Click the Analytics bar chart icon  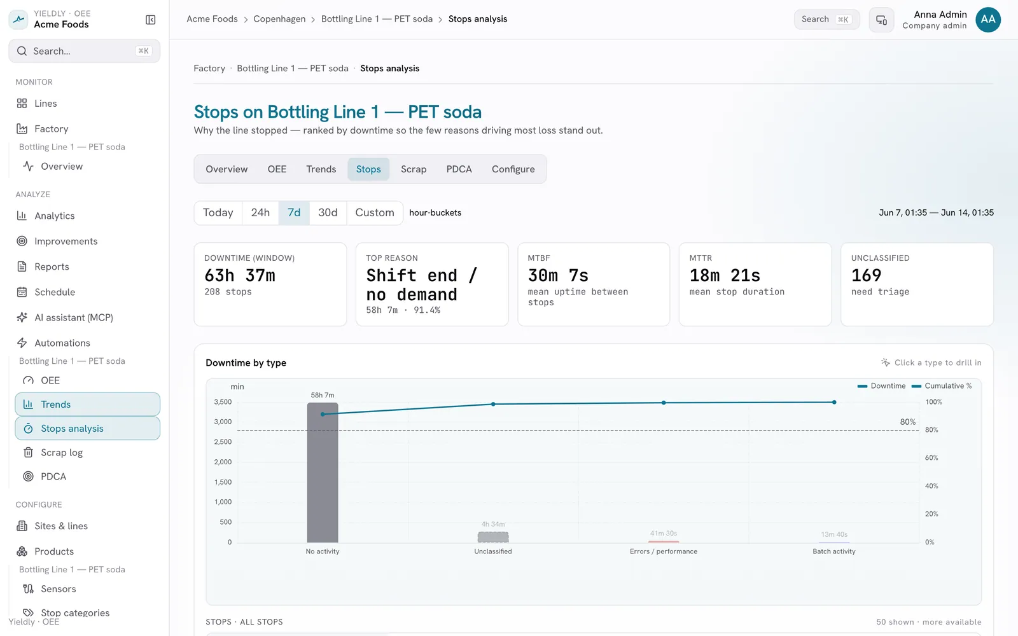[x=22, y=216]
